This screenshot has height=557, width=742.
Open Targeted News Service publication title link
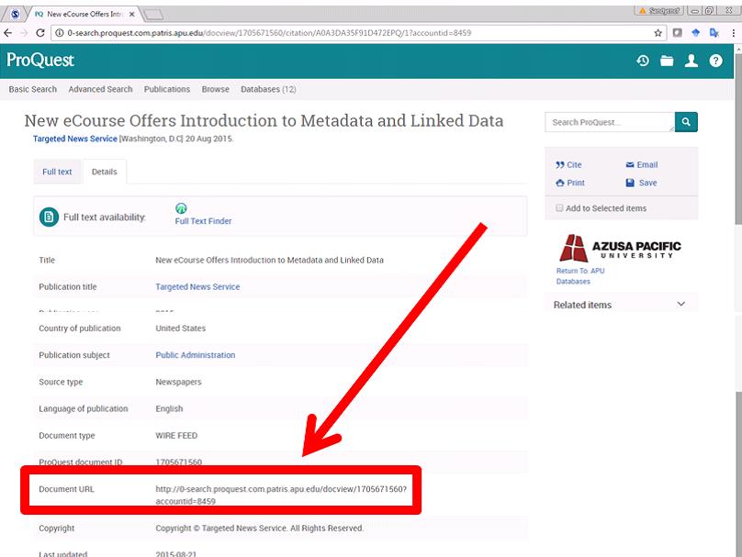197,286
